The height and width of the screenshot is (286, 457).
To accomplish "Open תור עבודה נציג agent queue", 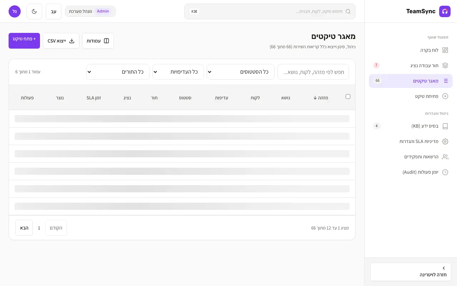I will coord(411,65).
